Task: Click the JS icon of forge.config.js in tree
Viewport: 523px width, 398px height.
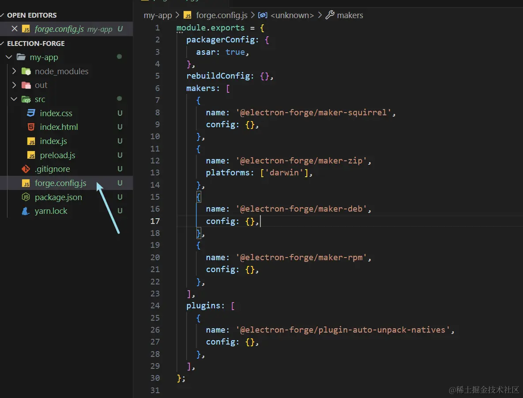Action: click(26, 183)
